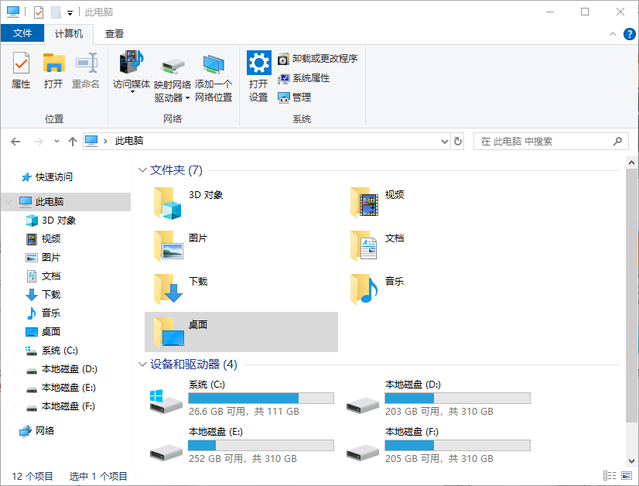Image resolution: width=639 pixels, height=486 pixels.
Task: Click the refresh button beside address bar
Action: pos(458,142)
